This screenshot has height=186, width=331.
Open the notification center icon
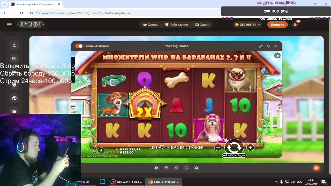pyautogui.click(x=324, y=182)
